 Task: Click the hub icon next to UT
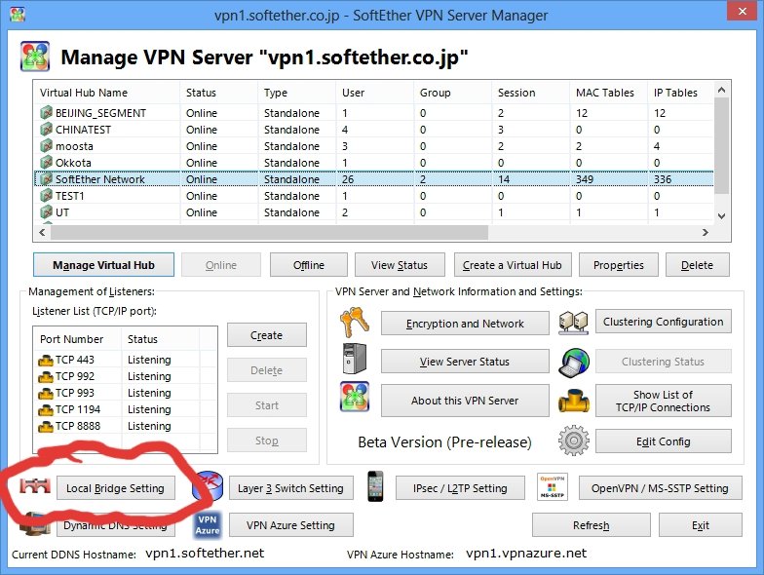[x=46, y=212]
